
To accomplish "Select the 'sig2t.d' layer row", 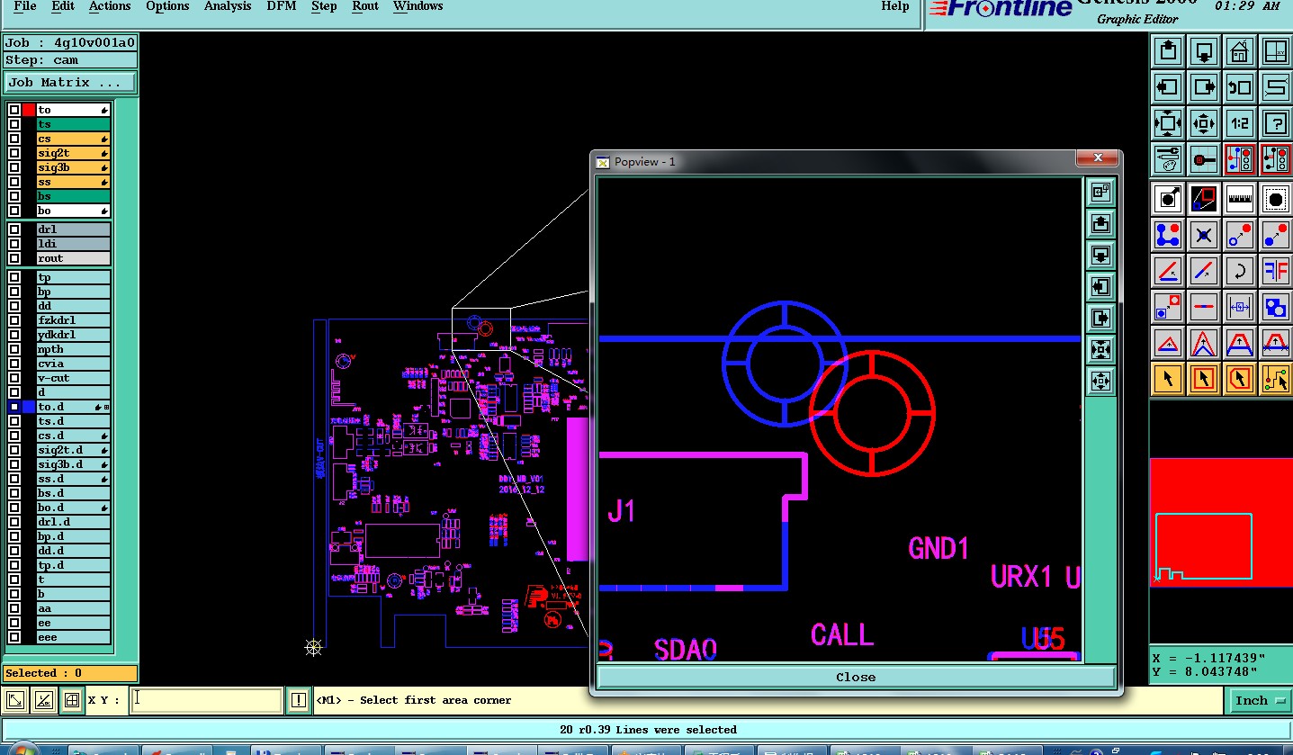I will (74, 450).
